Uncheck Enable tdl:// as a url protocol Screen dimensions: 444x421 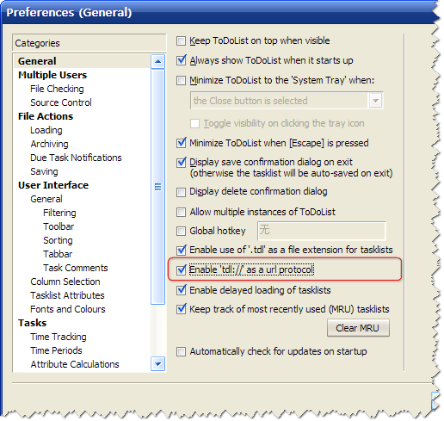point(181,270)
